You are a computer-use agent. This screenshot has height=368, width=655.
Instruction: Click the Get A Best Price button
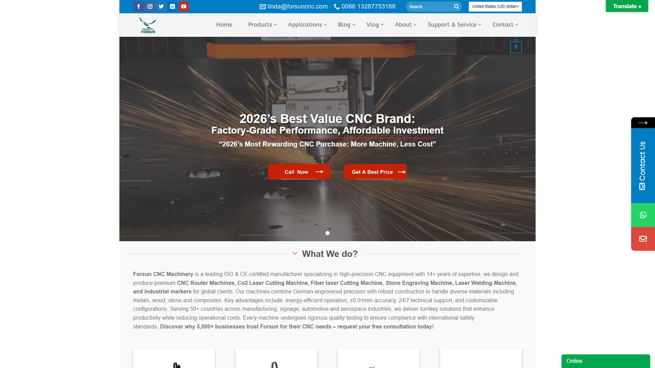(375, 172)
